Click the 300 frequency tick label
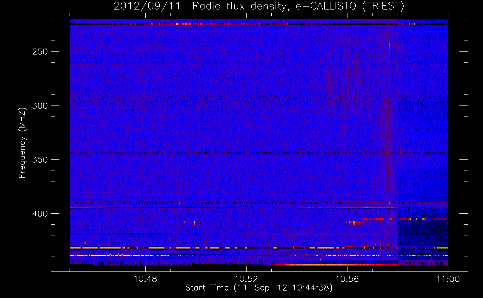483x298 pixels. (40, 106)
